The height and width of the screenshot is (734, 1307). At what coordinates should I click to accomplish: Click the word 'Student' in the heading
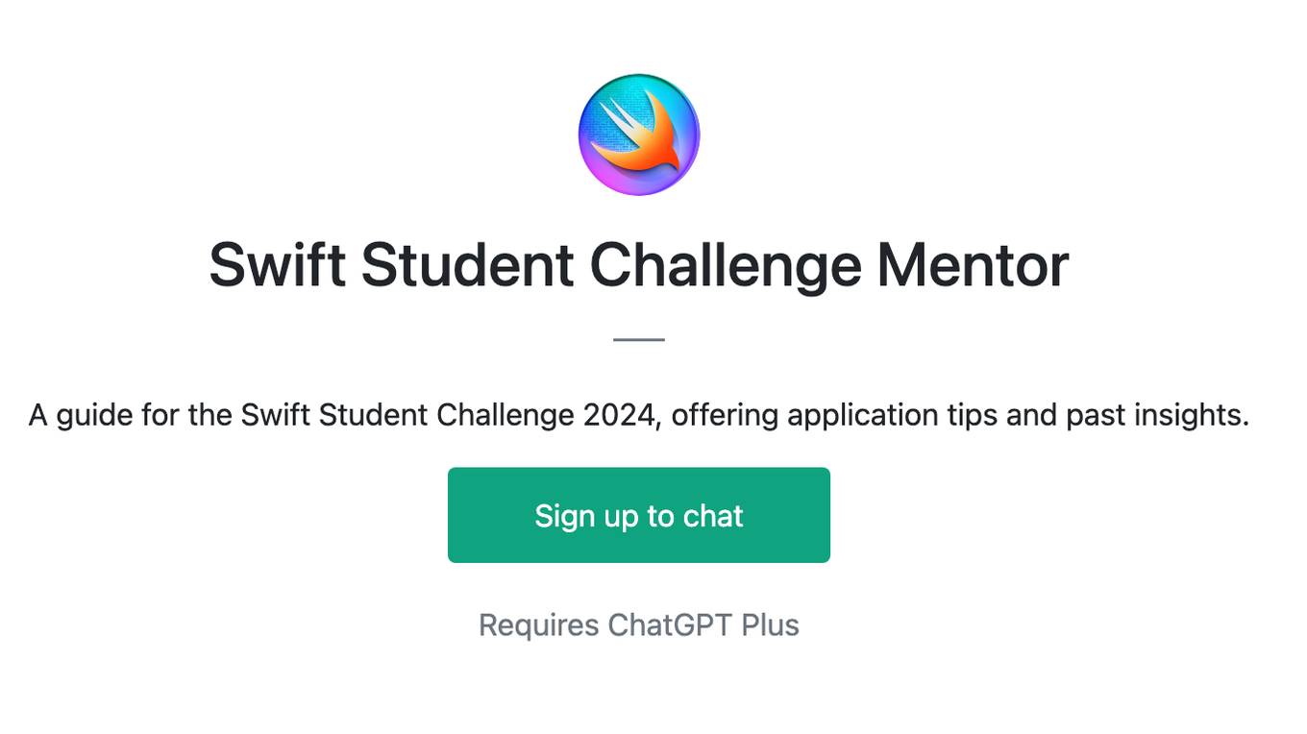467,264
